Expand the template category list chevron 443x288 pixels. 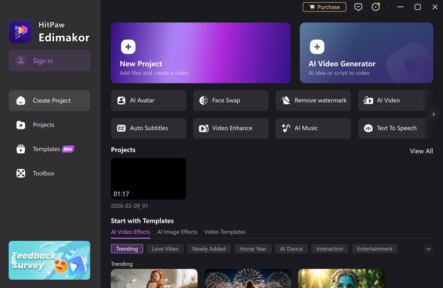pyautogui.click(x=428, y=249)
